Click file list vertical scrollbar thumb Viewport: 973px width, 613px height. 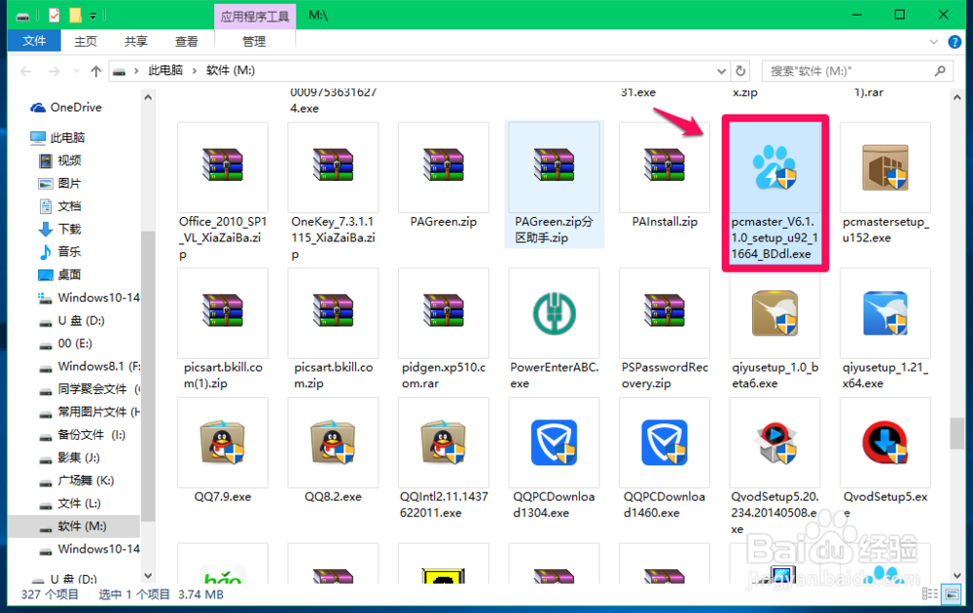pyautogui.click(x=956, y=433)
